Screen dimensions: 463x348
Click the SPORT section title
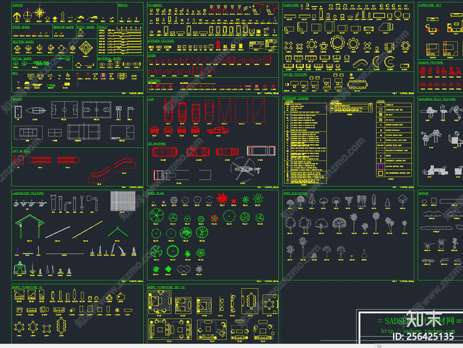(17, 99)
